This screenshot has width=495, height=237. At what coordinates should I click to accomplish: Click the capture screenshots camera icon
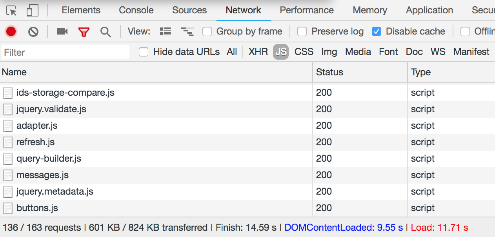click(62, 31)
